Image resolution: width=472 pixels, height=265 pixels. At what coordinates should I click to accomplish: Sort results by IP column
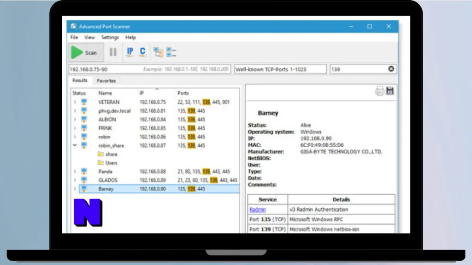142,93
